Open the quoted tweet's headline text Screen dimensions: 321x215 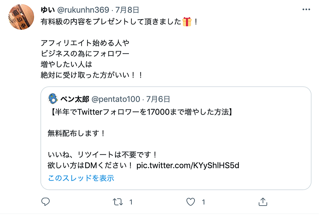coord(141,112)
